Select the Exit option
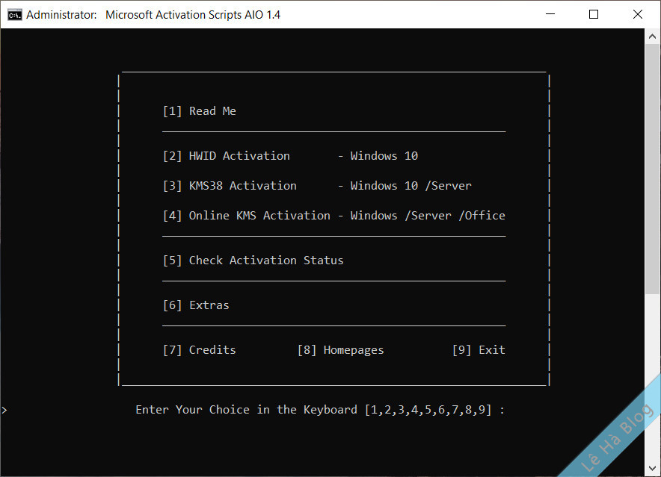 [x=479, y=349]
